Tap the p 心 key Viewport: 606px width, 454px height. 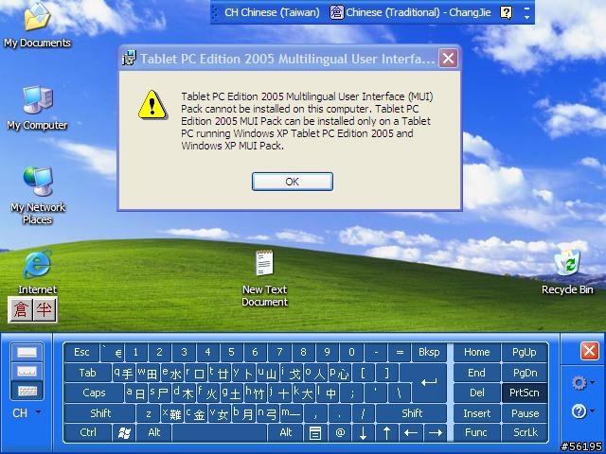(339, 373)
